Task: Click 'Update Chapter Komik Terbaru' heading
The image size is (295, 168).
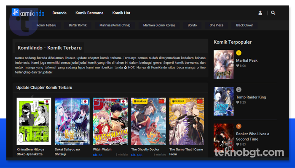Action: pyautogui.click(x=44, y=87)
